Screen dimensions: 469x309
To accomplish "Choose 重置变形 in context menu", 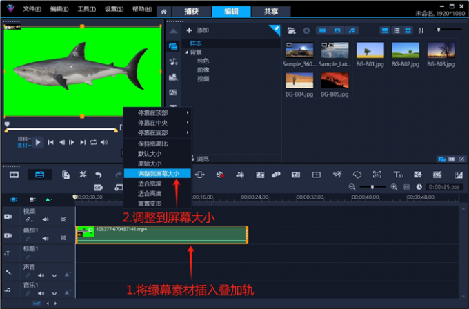I will point(157,203).
